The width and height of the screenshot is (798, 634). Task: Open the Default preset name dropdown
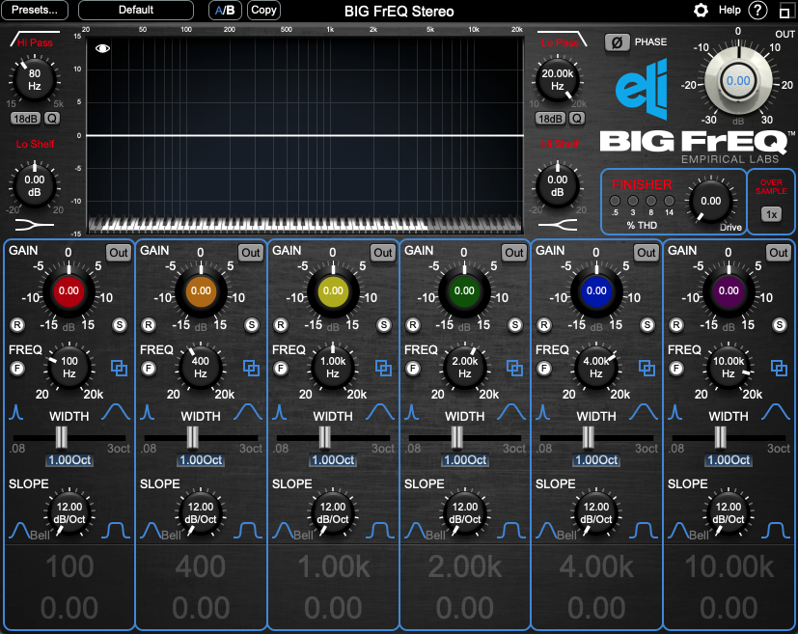[136, 11]
